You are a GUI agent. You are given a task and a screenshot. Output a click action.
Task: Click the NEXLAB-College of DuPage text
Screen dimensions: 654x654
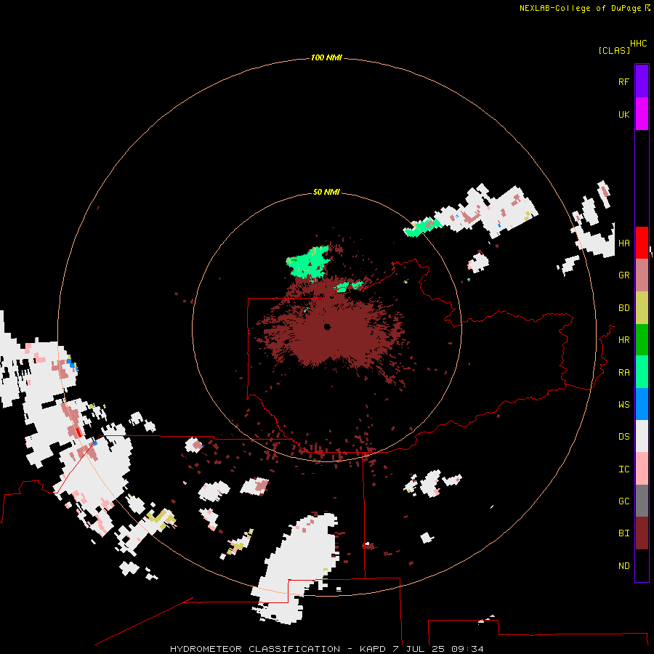tap(580, 8)
